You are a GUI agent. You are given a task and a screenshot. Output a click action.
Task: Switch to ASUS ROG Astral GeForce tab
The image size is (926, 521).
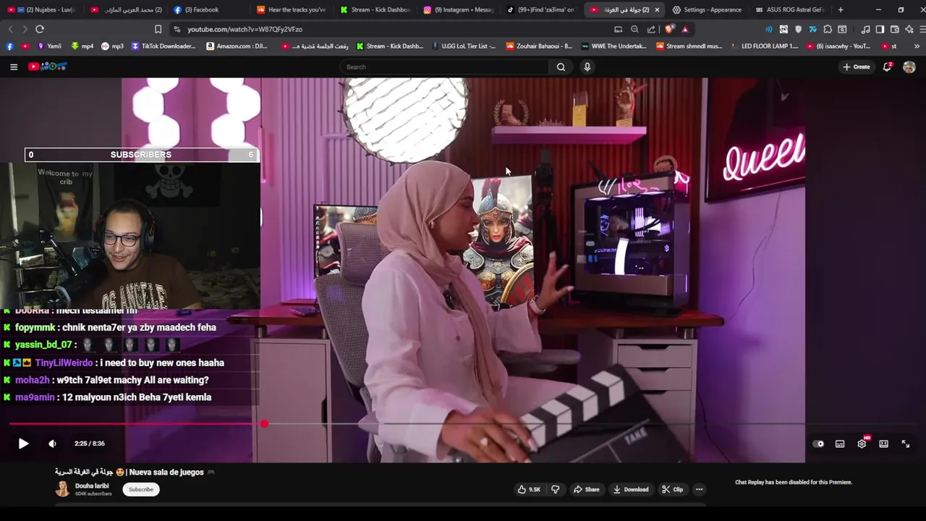792,9
